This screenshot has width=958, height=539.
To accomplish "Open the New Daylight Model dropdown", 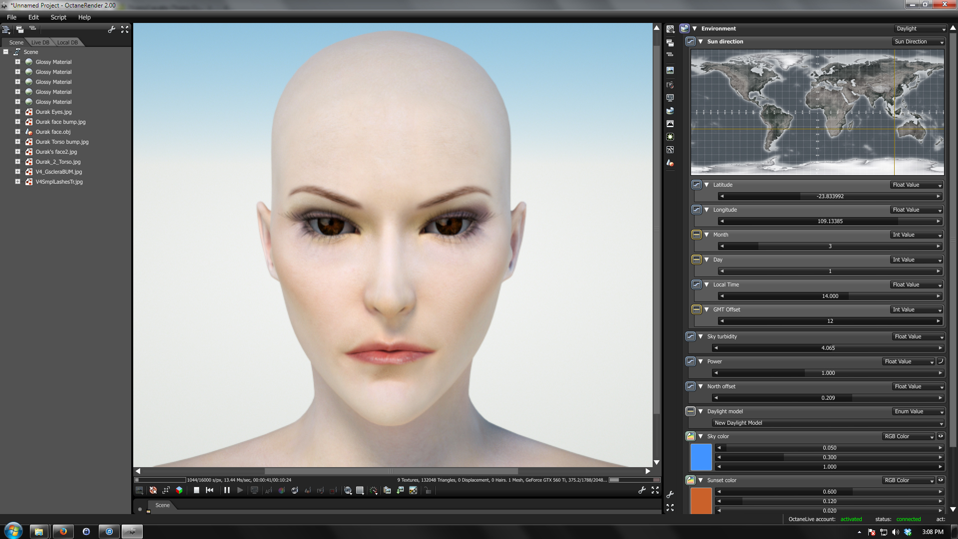I will click(x=828, y=423).
